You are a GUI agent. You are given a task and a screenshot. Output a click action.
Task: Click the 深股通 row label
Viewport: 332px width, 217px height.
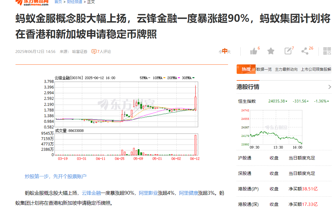(x=245, y=173)
